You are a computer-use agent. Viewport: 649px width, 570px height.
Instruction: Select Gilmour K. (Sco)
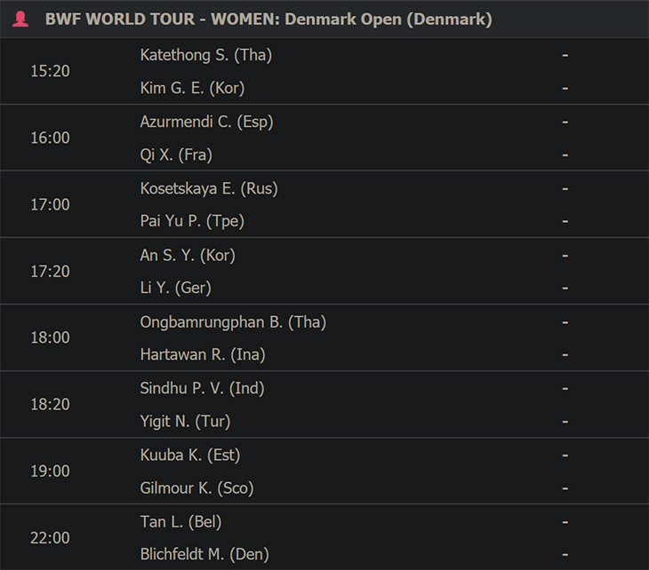196,488
